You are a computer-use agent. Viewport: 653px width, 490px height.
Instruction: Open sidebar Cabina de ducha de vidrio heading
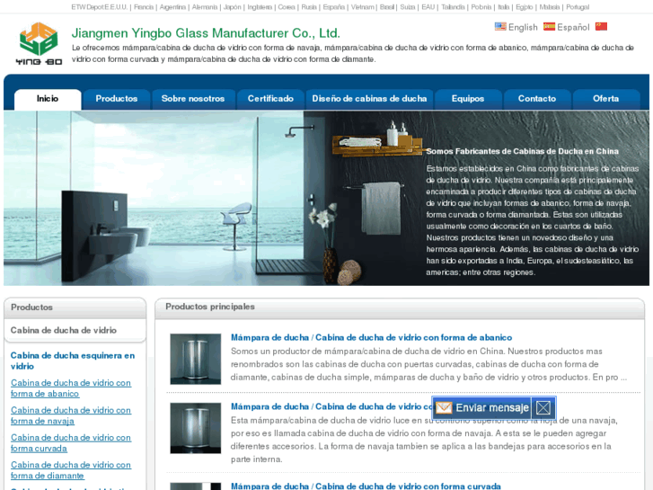(63, 330)
